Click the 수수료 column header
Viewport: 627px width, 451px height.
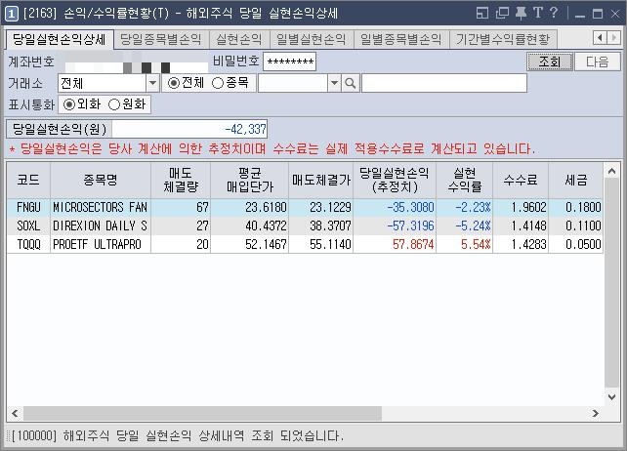click(521, 180)
